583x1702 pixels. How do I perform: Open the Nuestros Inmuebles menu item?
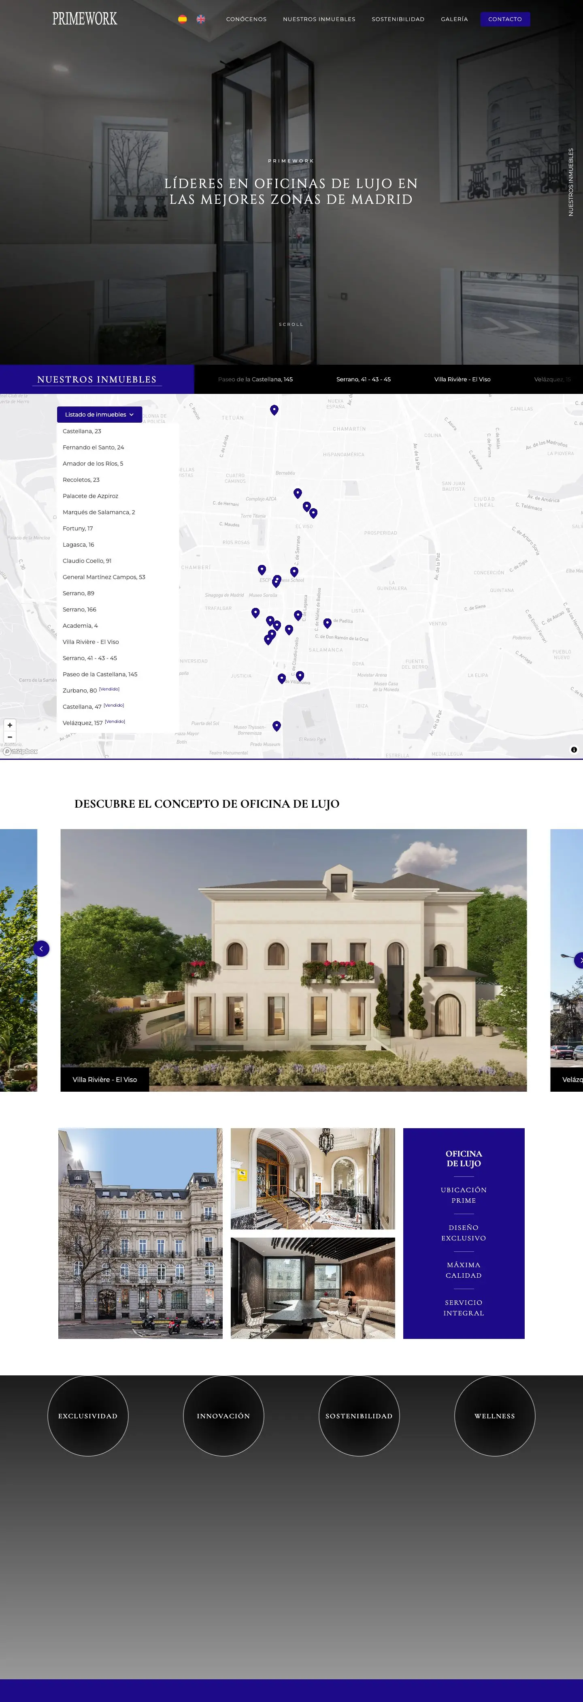tap(319, 19)
